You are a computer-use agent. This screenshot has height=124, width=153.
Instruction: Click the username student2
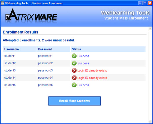point(10,63)
